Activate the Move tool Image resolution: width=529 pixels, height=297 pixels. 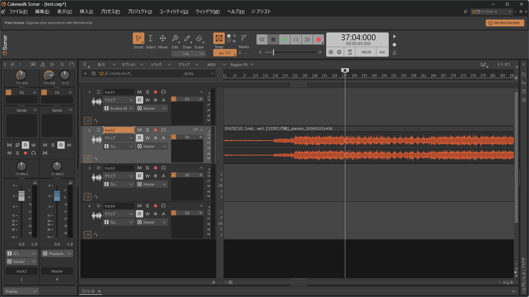point(163,38)
